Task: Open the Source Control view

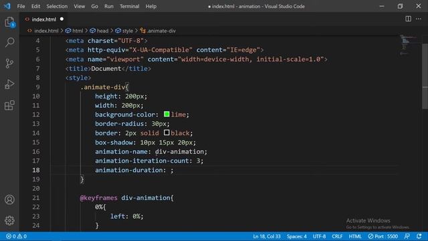Action: pyautogui.click(x=9, y=64)
